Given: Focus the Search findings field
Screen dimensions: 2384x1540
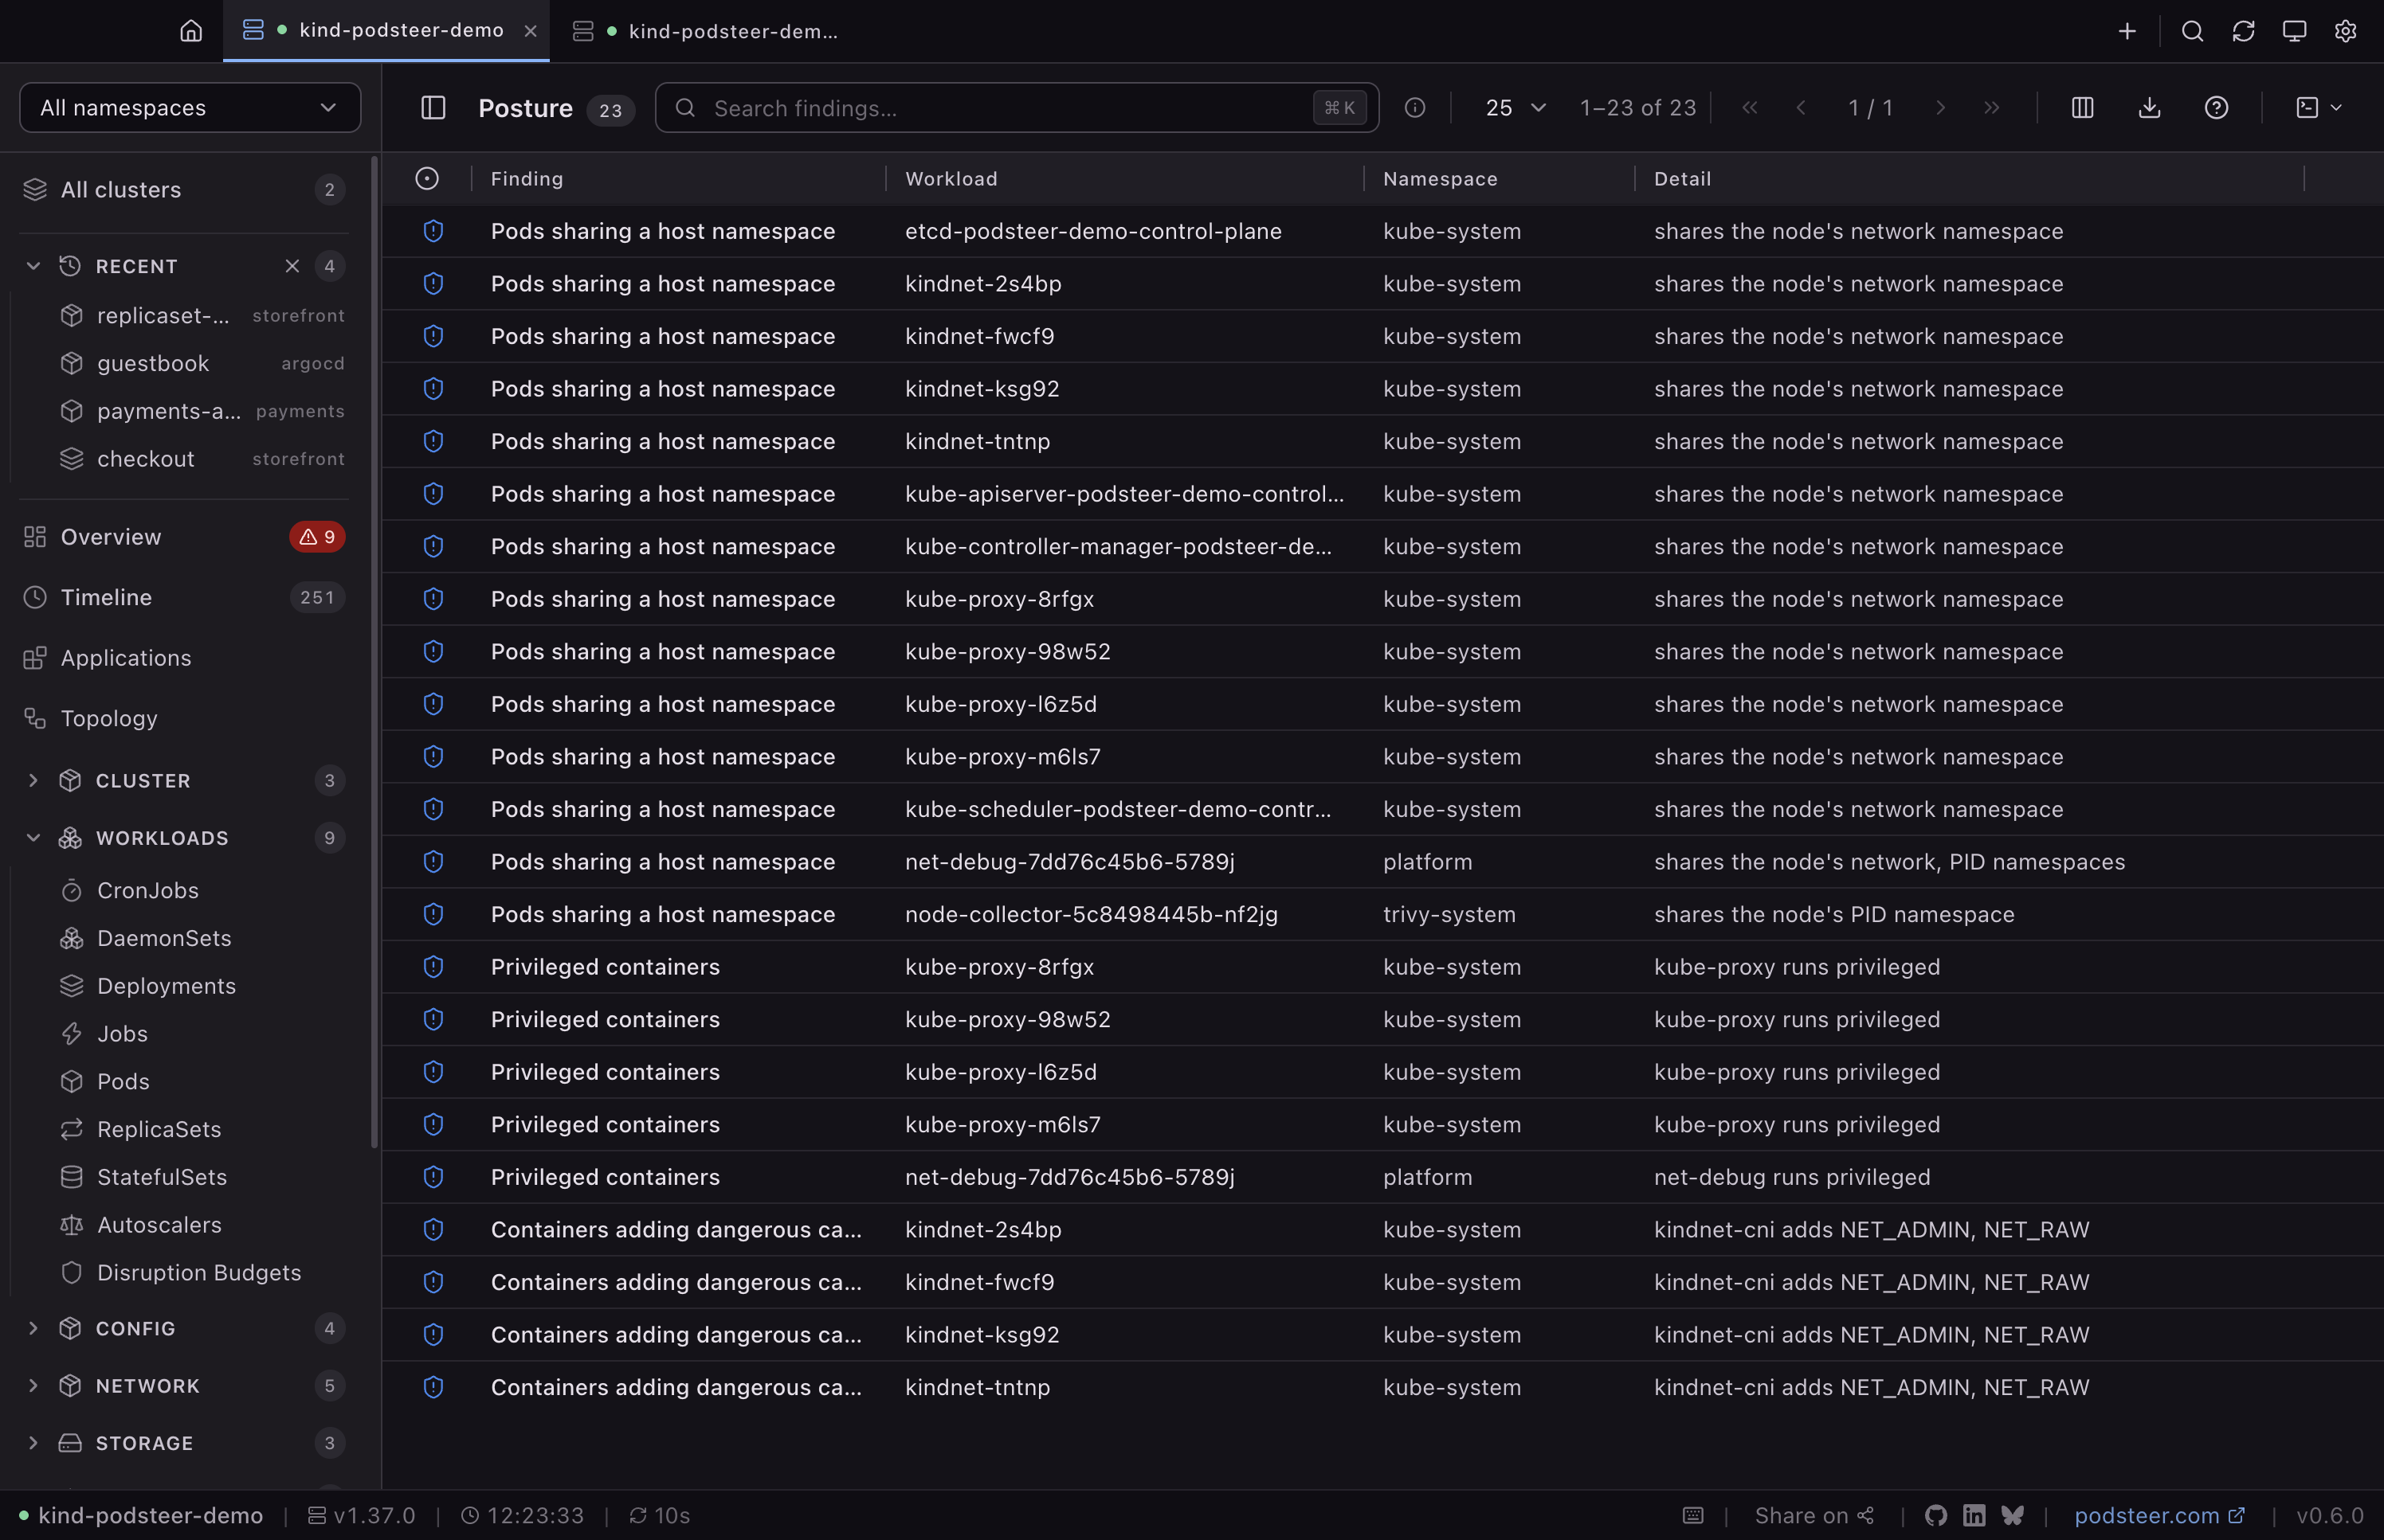Looking at the screenshot, I should 1017,108.
